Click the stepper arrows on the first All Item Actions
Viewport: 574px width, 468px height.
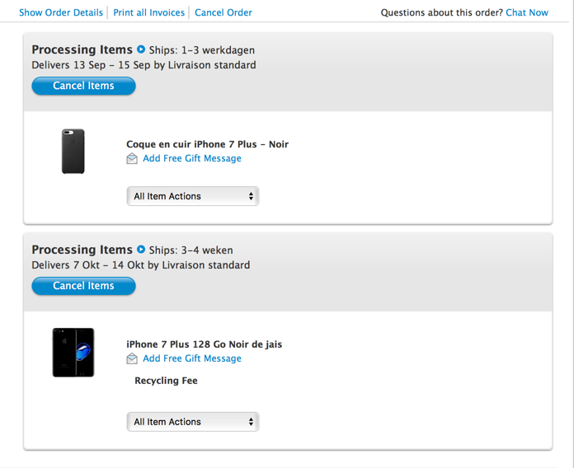pyautogui.click(x=251, y=196)
